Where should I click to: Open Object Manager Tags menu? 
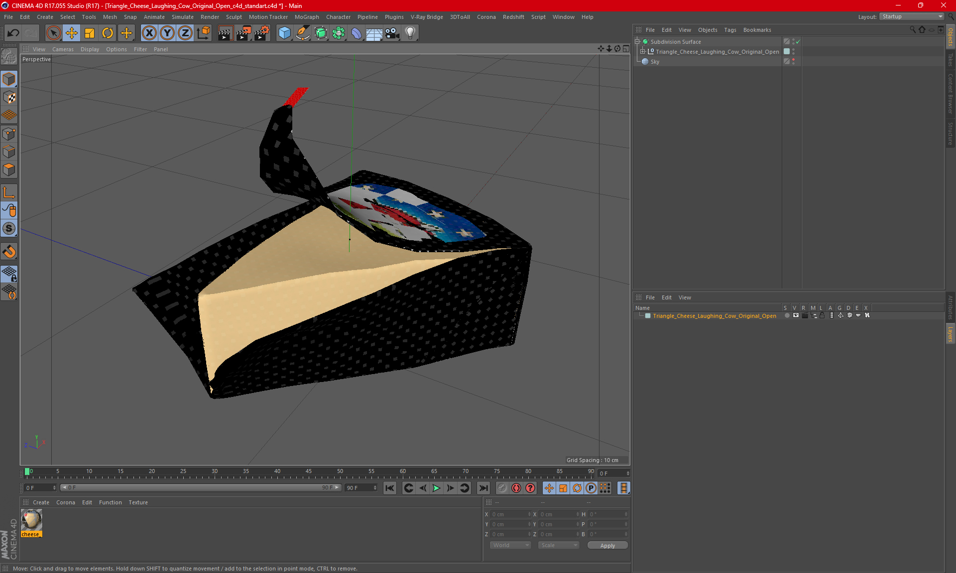pyautogui.click(x=730, y=30)
